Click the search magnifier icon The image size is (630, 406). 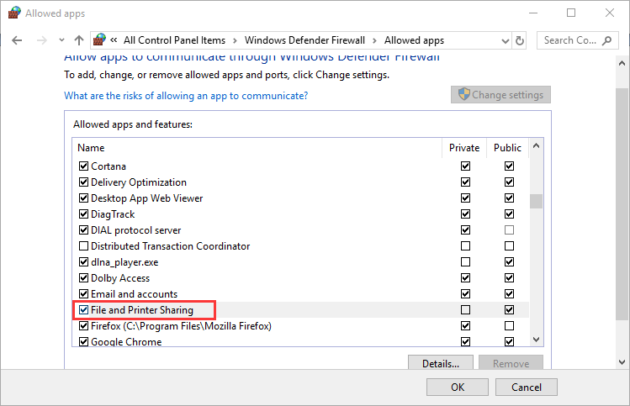pyautogui.click(x=607, y=40)
